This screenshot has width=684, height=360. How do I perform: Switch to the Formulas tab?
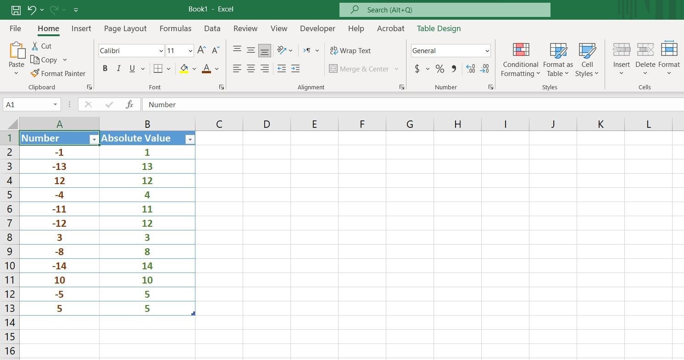click(x=175, y=28)
